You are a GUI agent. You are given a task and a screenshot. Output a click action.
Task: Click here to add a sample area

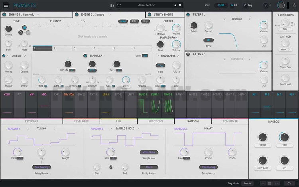(x=92, y=37)
